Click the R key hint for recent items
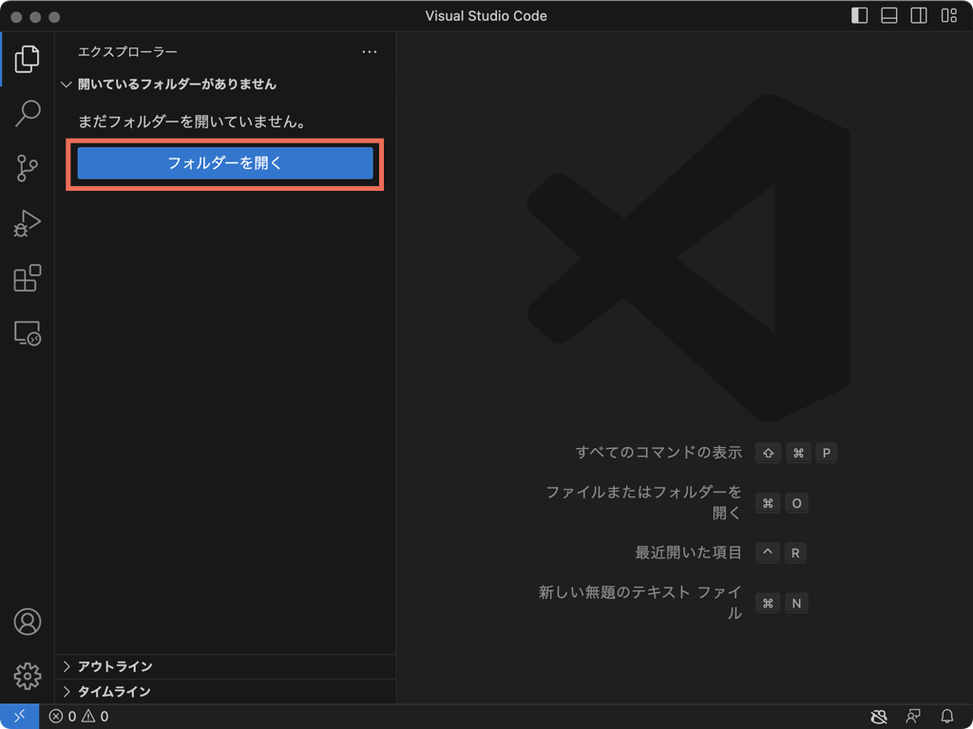 pos(795,553)
